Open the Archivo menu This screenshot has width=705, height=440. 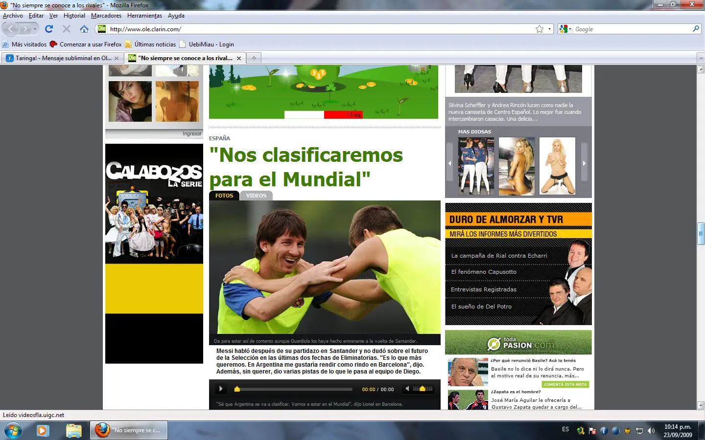click(x=13, y=16)
